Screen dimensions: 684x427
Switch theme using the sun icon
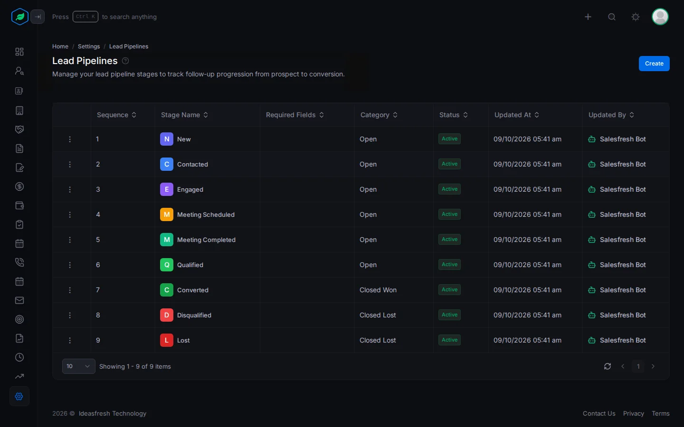click(x=636, y=17)
